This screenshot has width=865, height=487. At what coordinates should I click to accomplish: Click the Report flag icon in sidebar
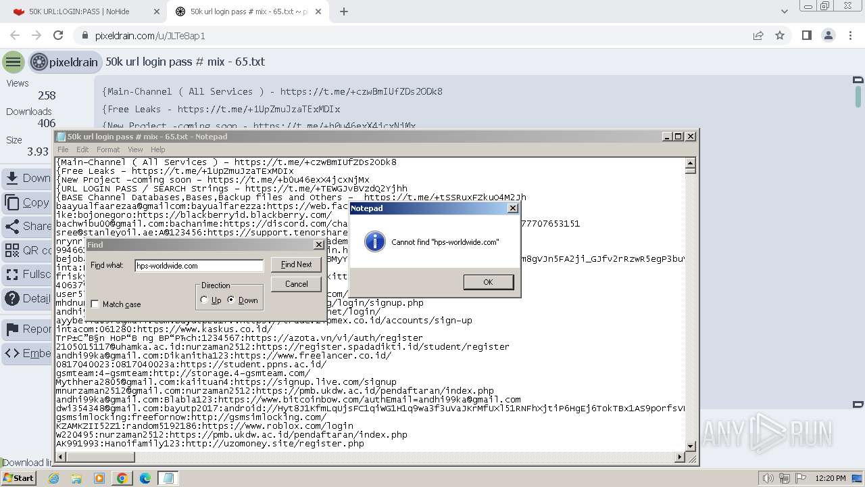[12, 329]
